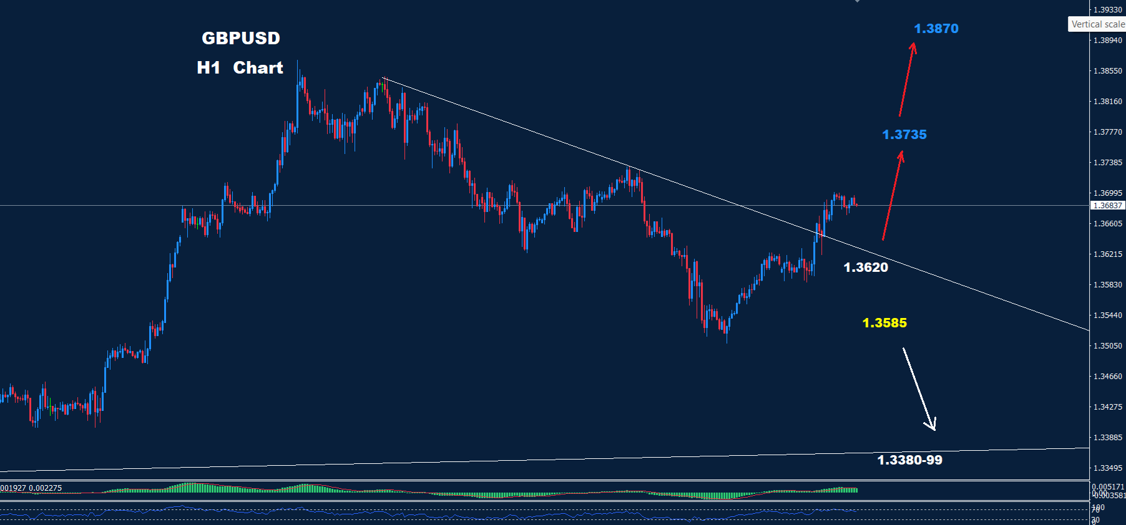
Task: Select the blue 1.3735 target label
Action: (x=904, y=135)
